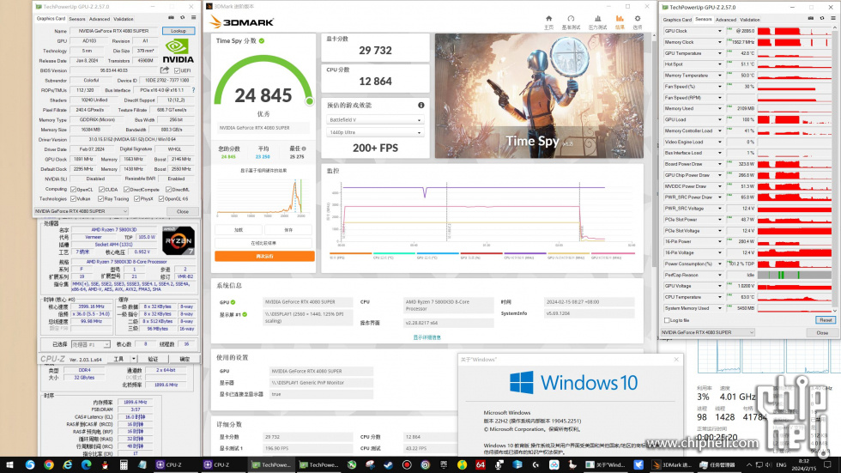841x473 pixels.
Task: Toggle DirectML checkbox
Action: [168, 190]
